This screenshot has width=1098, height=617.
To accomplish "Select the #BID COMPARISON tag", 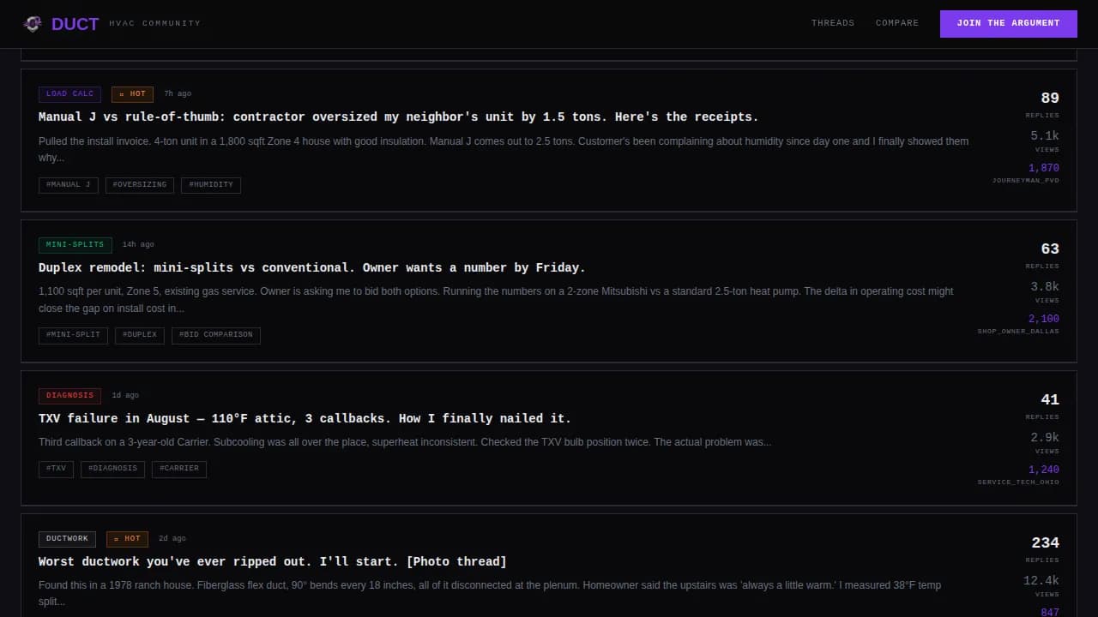I will [x=216, y=335].
